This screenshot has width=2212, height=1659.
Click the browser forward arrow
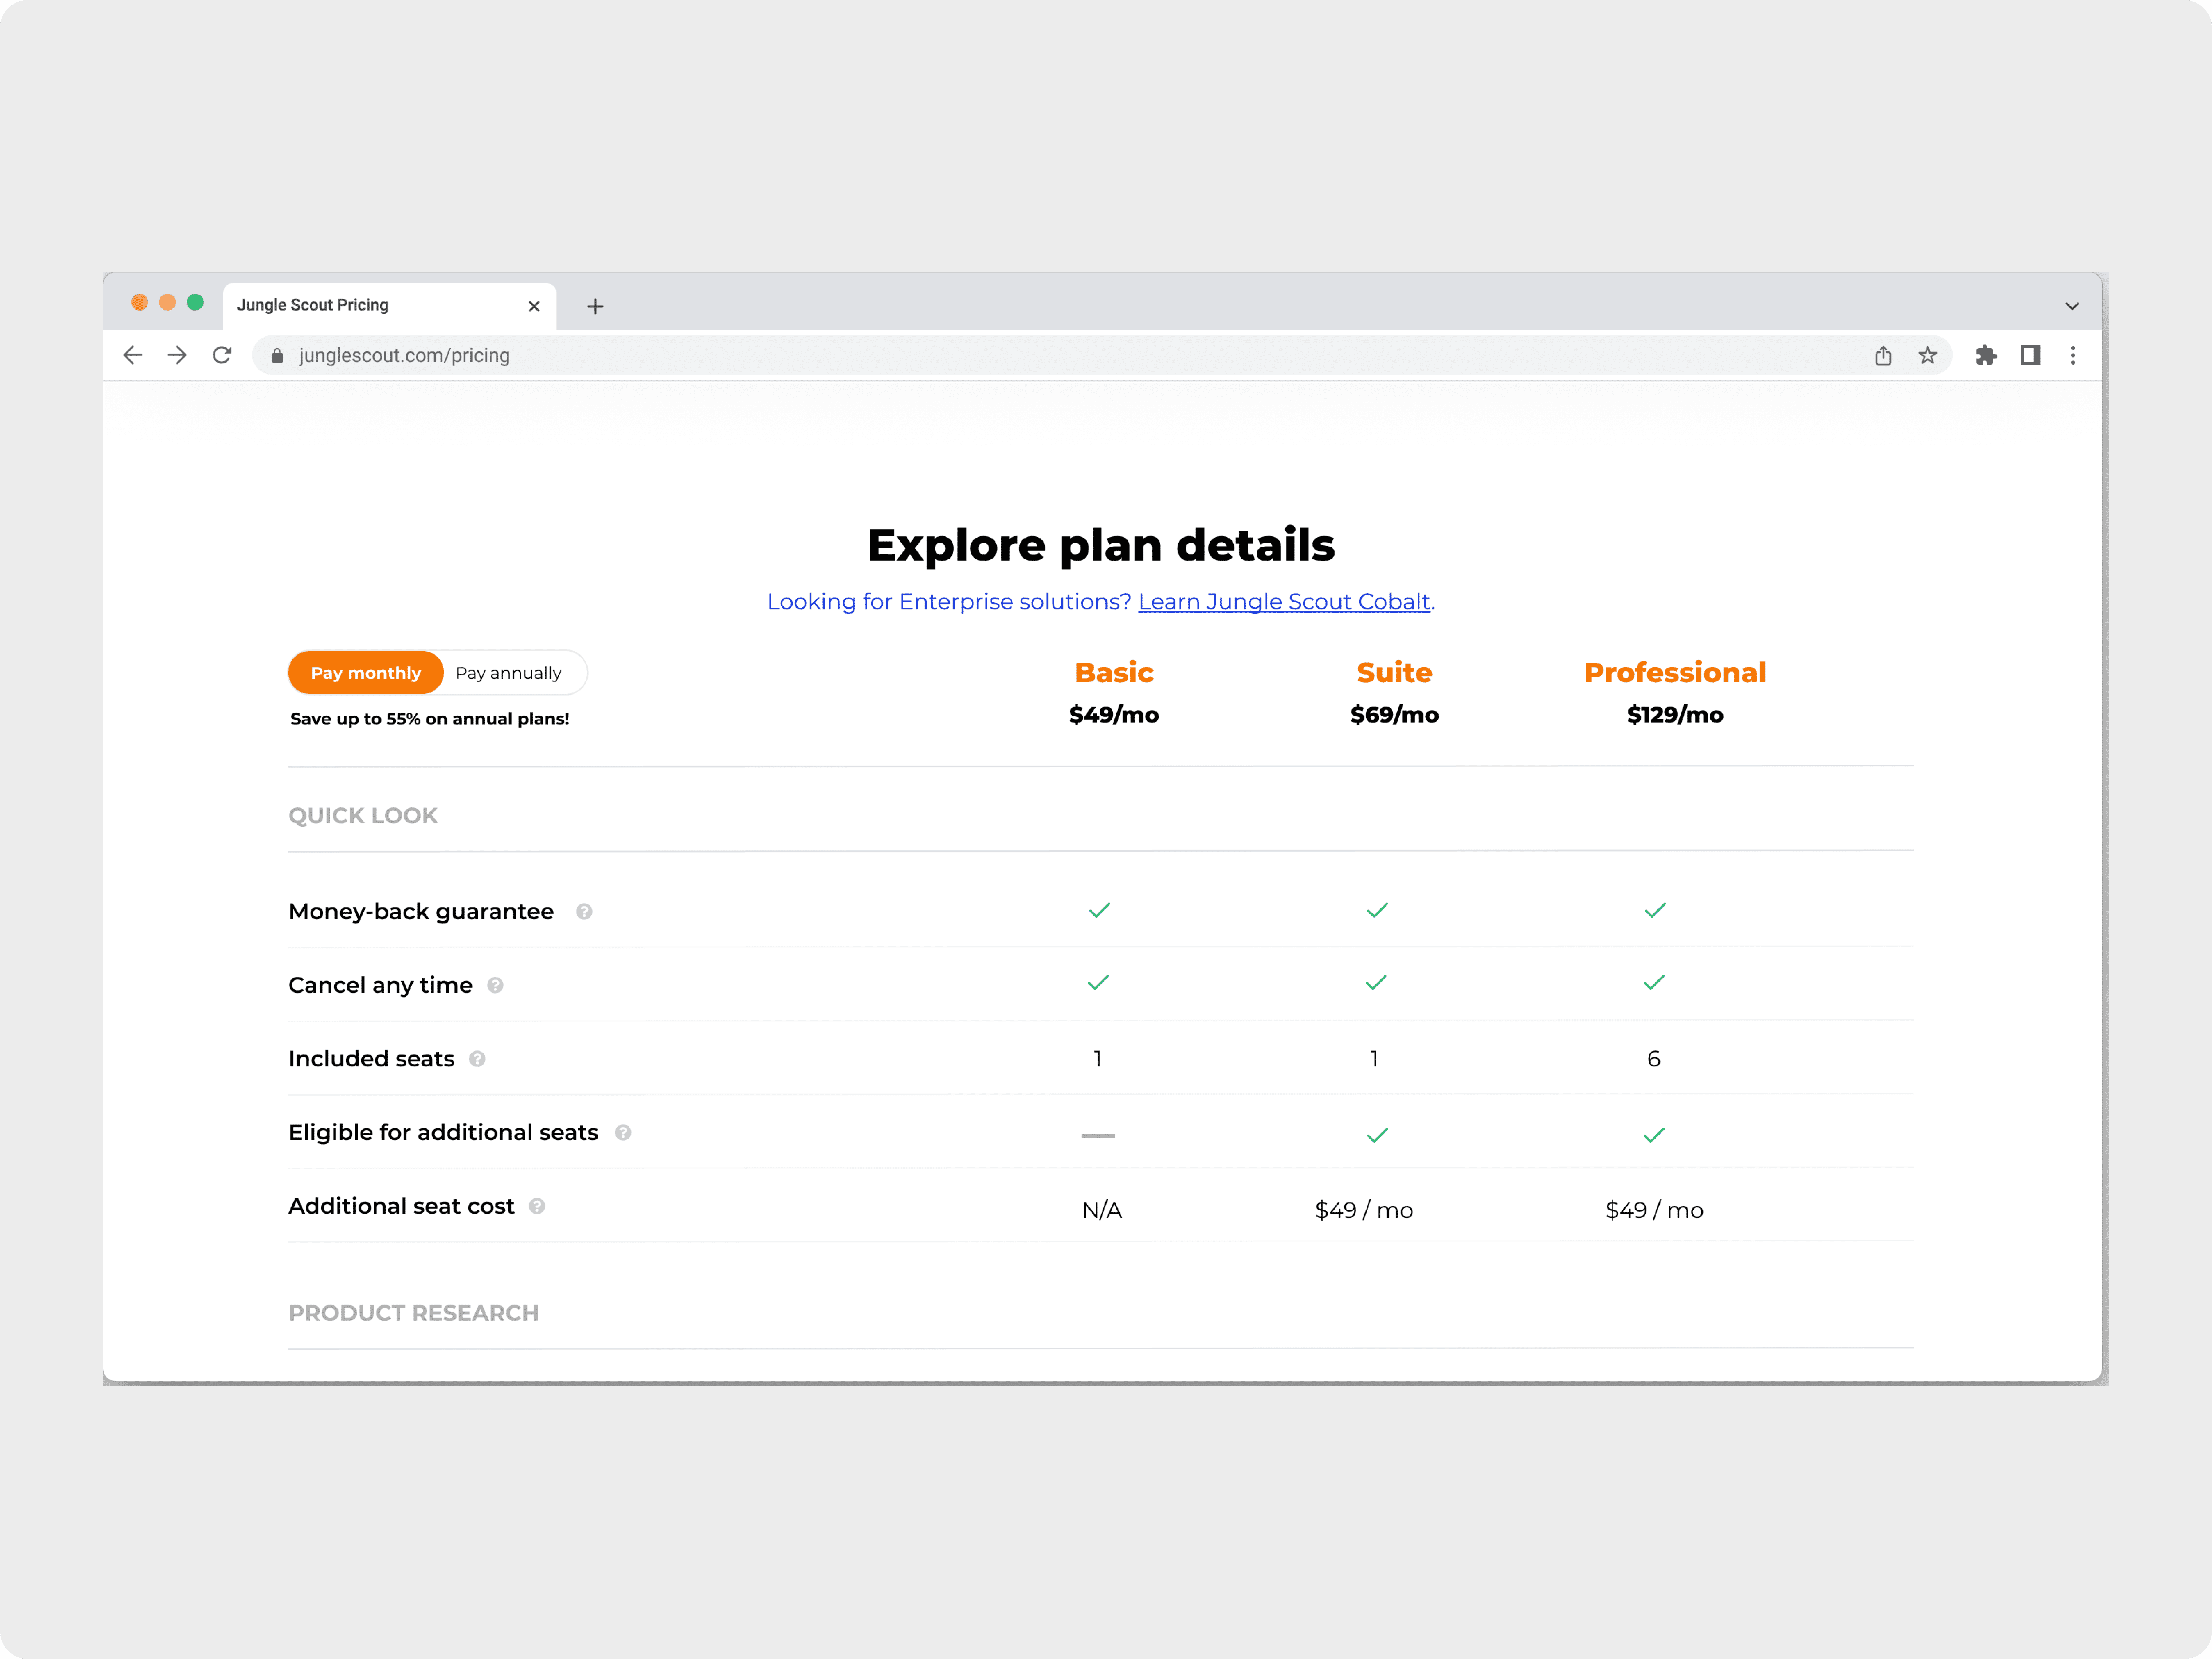(x=177, y=355)
